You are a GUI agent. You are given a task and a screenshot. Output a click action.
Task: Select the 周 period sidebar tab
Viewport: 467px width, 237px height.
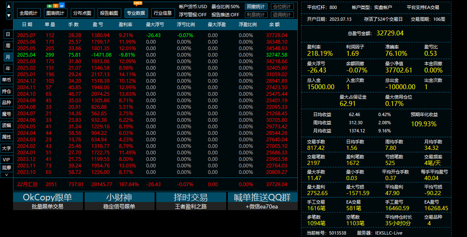pyautogui.click(x=8, y=46)
